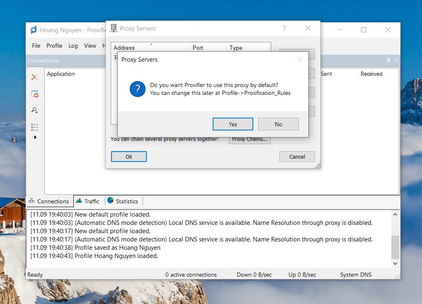Click the 'Ready' status bar text

coord(35,275)
